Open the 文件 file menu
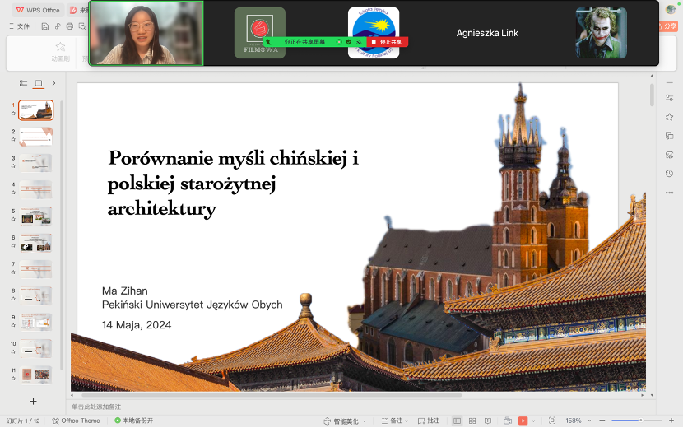Image resolution: width=683 pixels, height=428 pixels. [19, 26]
